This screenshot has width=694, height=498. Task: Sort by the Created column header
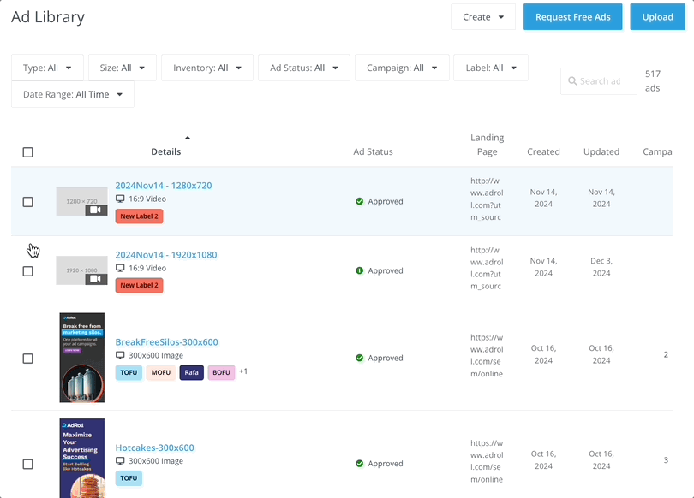click(x=543, y=151)
